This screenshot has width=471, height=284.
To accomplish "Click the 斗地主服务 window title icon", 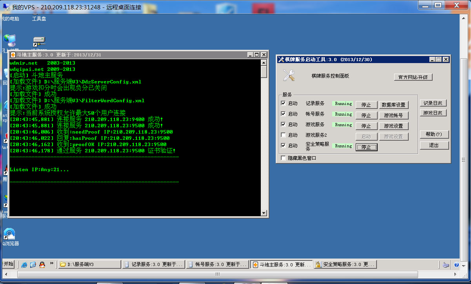I will [13, 55].
